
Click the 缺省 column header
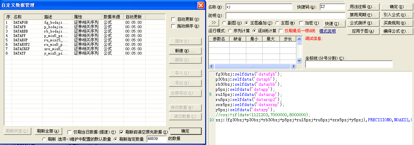click(237, 39)
